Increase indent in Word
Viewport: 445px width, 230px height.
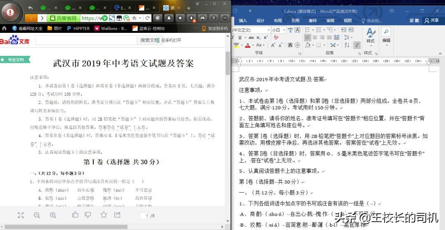point(351,30)
